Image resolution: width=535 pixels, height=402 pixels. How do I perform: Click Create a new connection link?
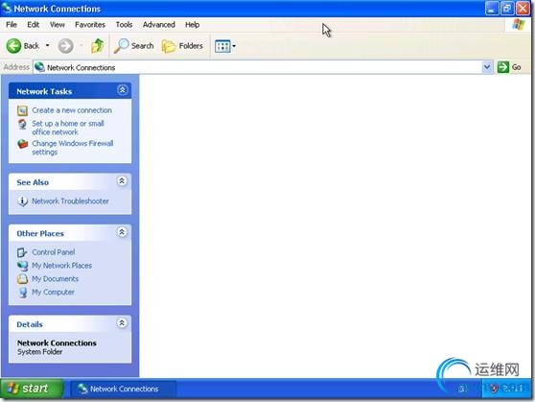tap(72, 110)
